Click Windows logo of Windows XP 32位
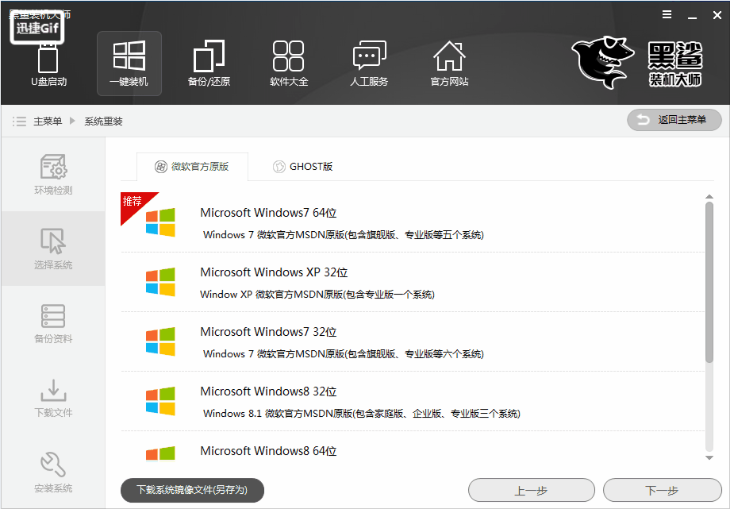This screenshot has width=730, height=509. click(160, 282)
